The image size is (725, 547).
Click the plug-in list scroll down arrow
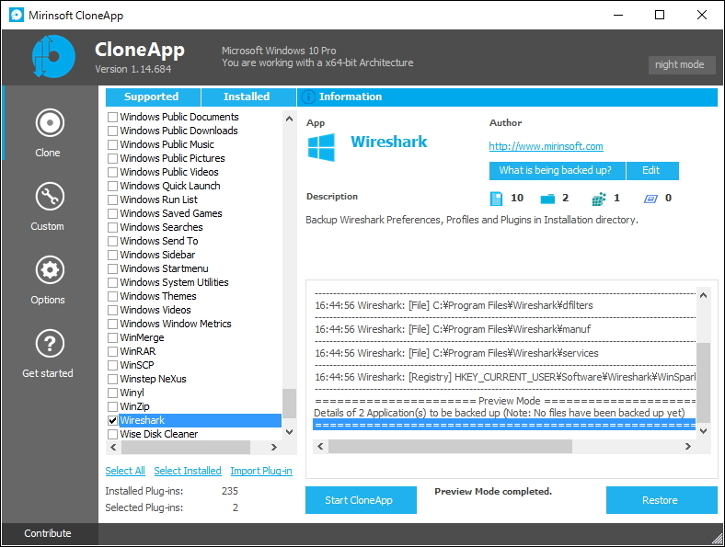coord(290,432)
